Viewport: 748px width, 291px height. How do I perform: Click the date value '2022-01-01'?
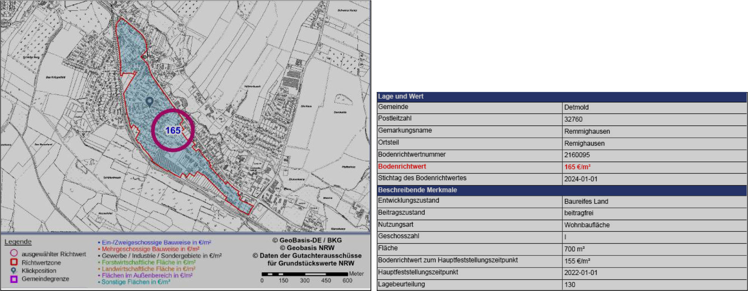581,272
